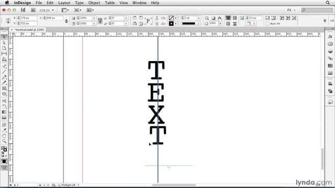This screenshot has width=335, height=188.
Task: Click the Apply Color black swatch
Action: click(4, 161)
